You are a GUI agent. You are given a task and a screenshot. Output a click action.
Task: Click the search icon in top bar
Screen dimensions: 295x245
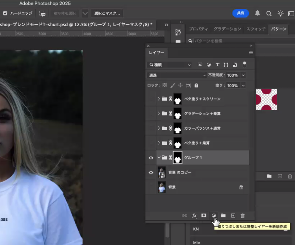click(x=269, y=13)
